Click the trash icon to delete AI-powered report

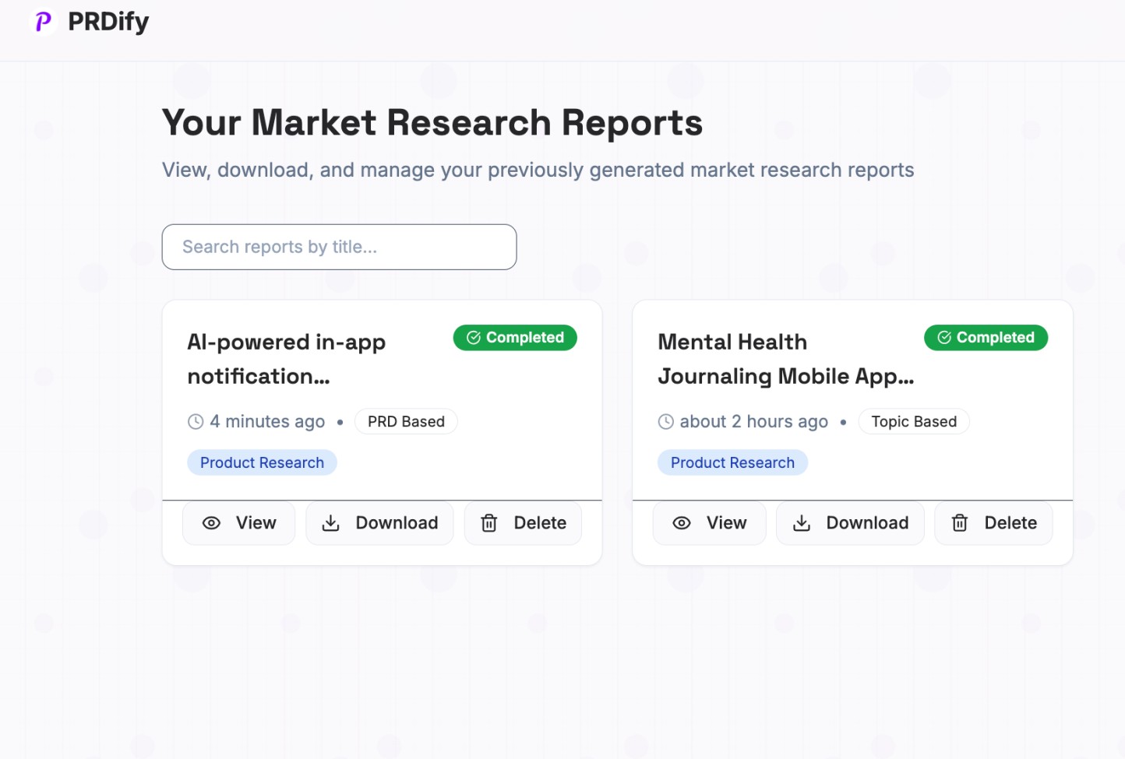click(x=488, y=523)
